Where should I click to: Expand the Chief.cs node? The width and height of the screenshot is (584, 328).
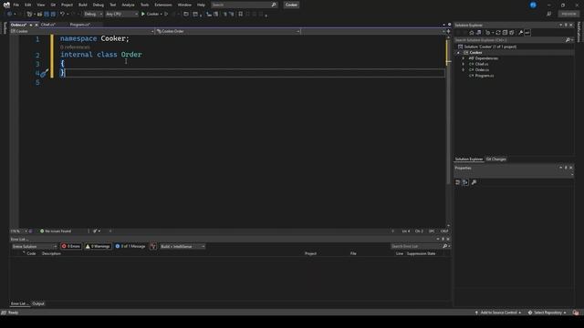[x=464, y=64]
